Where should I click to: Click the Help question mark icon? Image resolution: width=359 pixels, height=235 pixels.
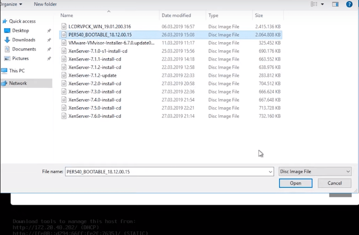point(349,4)
